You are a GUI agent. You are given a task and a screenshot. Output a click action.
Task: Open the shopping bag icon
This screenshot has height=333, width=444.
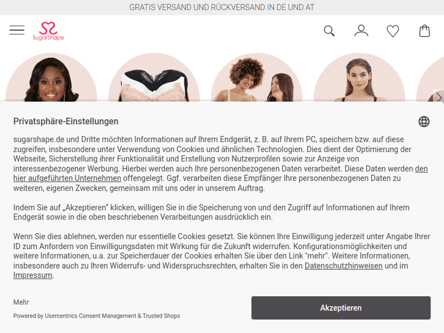424,31
